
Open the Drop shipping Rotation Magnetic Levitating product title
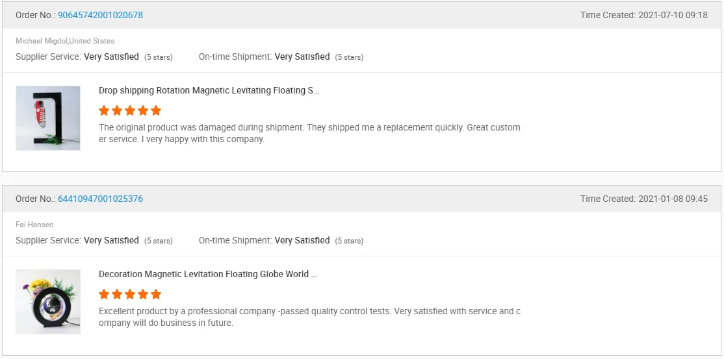(209, 91)
